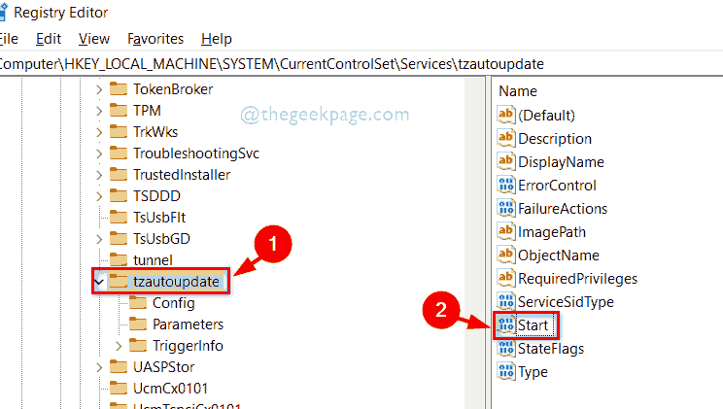Select the tzautoupdate folder icon
Image resolution: width=723 pixels, height=409 pixels.
[119, 282]
